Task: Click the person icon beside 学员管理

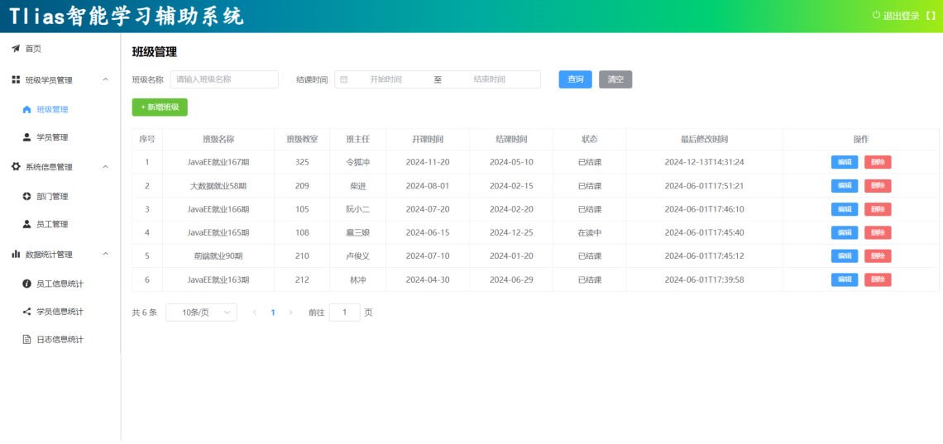Action: [x=26, y=137]
